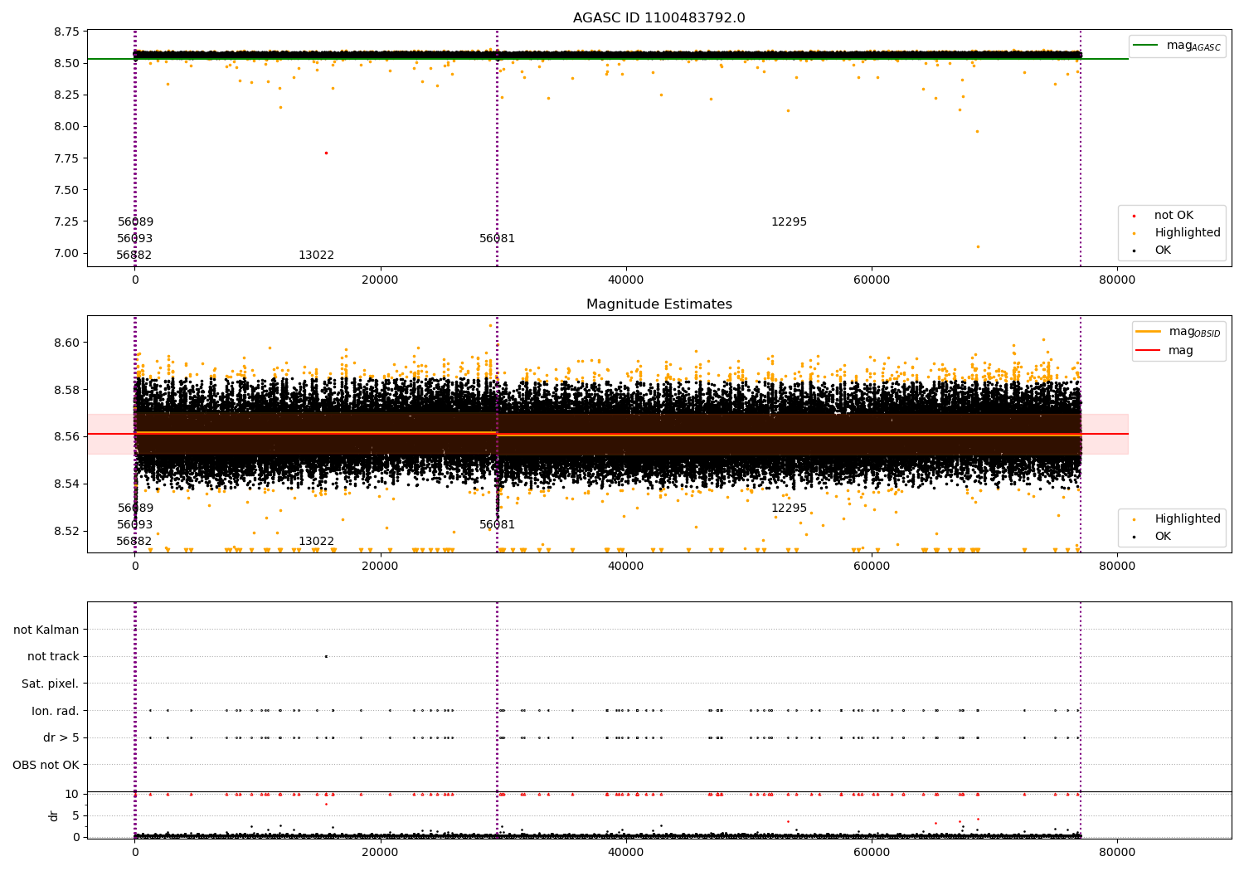Select the orange mag OBSID legend entry

(x=1178, y=332)
